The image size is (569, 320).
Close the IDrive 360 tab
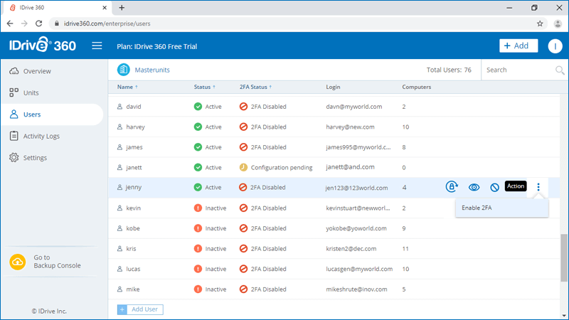click(x=105, y=8)
